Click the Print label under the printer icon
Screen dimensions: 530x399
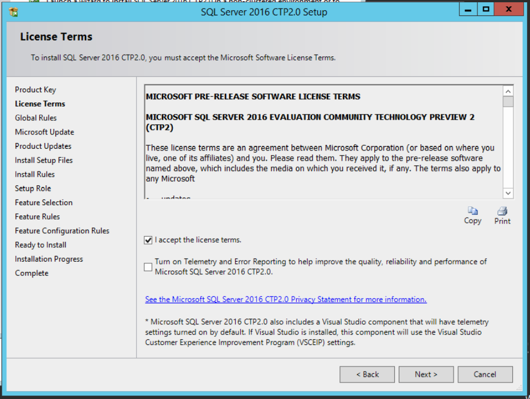tap(502, 221)
